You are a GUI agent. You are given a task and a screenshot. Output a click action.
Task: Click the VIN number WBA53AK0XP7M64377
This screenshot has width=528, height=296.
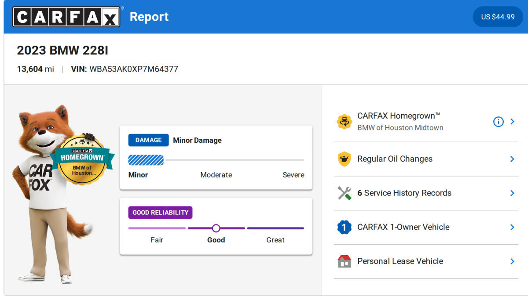(134, 69)
